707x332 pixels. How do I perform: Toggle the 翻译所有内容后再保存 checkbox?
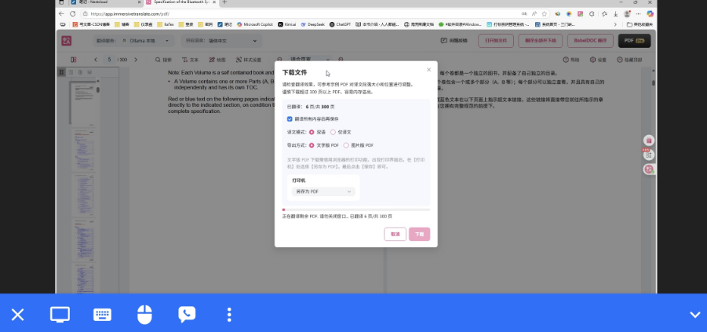click(x=290, y=119)
